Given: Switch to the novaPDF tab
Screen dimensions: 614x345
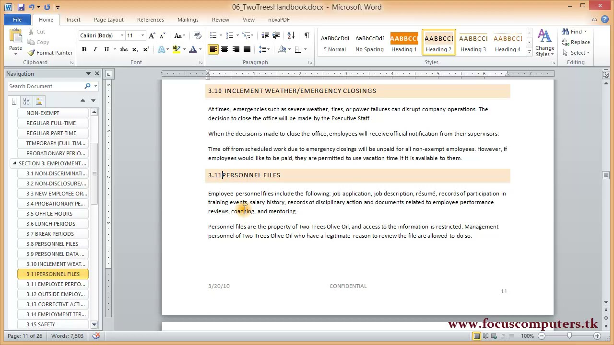Looking at the screenshot, I should point(279,20).
